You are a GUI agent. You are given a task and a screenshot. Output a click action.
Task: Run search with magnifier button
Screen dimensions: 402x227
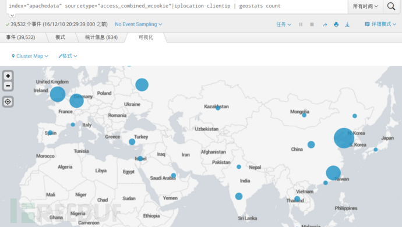[x=391, y=6]
